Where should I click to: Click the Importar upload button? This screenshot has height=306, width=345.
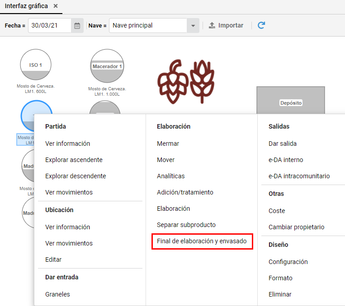coord(226,25)
